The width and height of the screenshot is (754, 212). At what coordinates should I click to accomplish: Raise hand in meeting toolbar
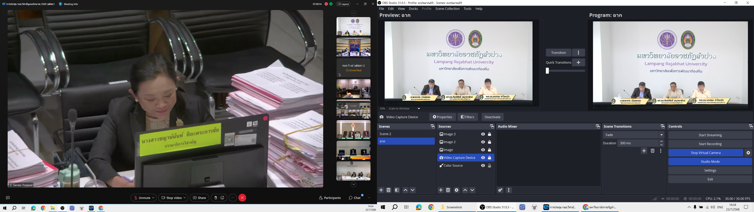pyautogui.click(x=216, y=198)
